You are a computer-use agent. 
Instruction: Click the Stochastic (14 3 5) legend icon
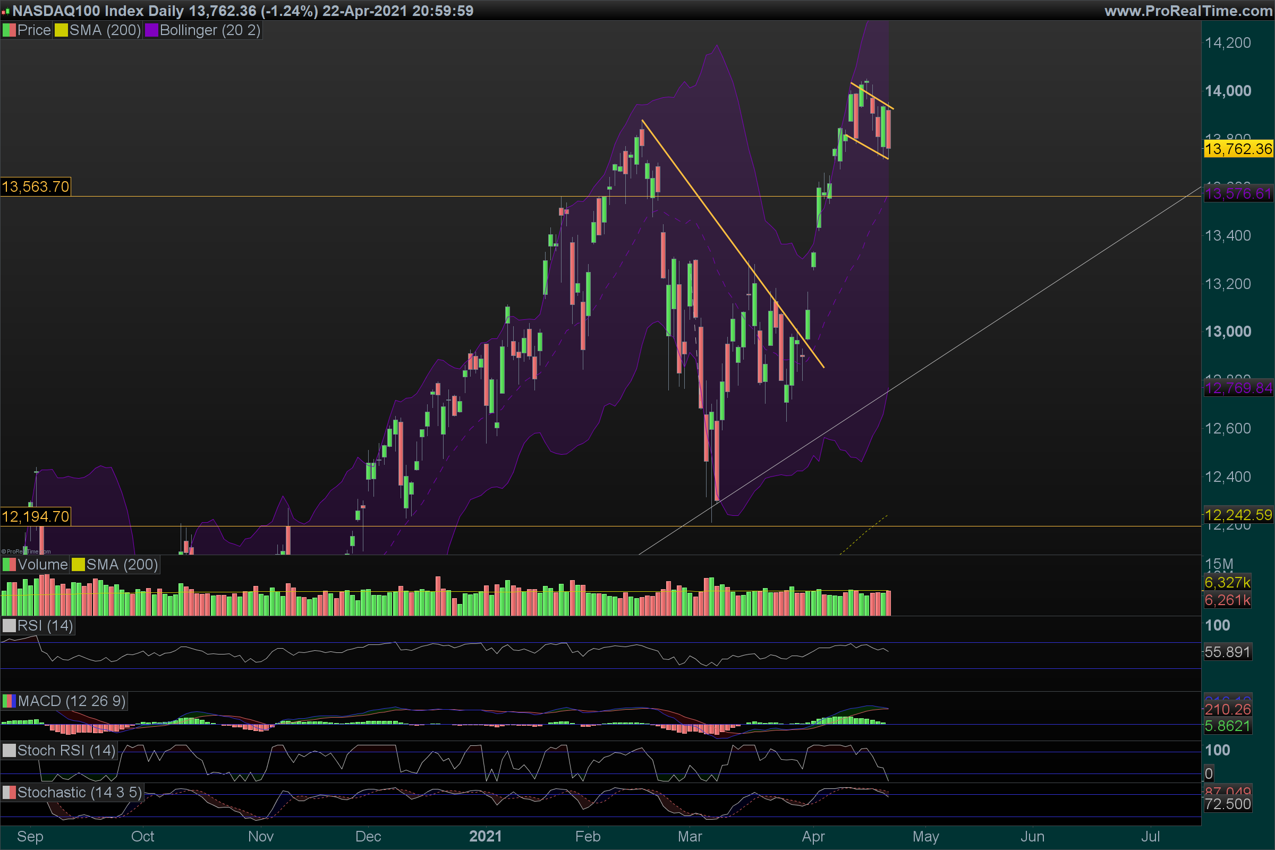pyautogui.click(x=9, y=793)
